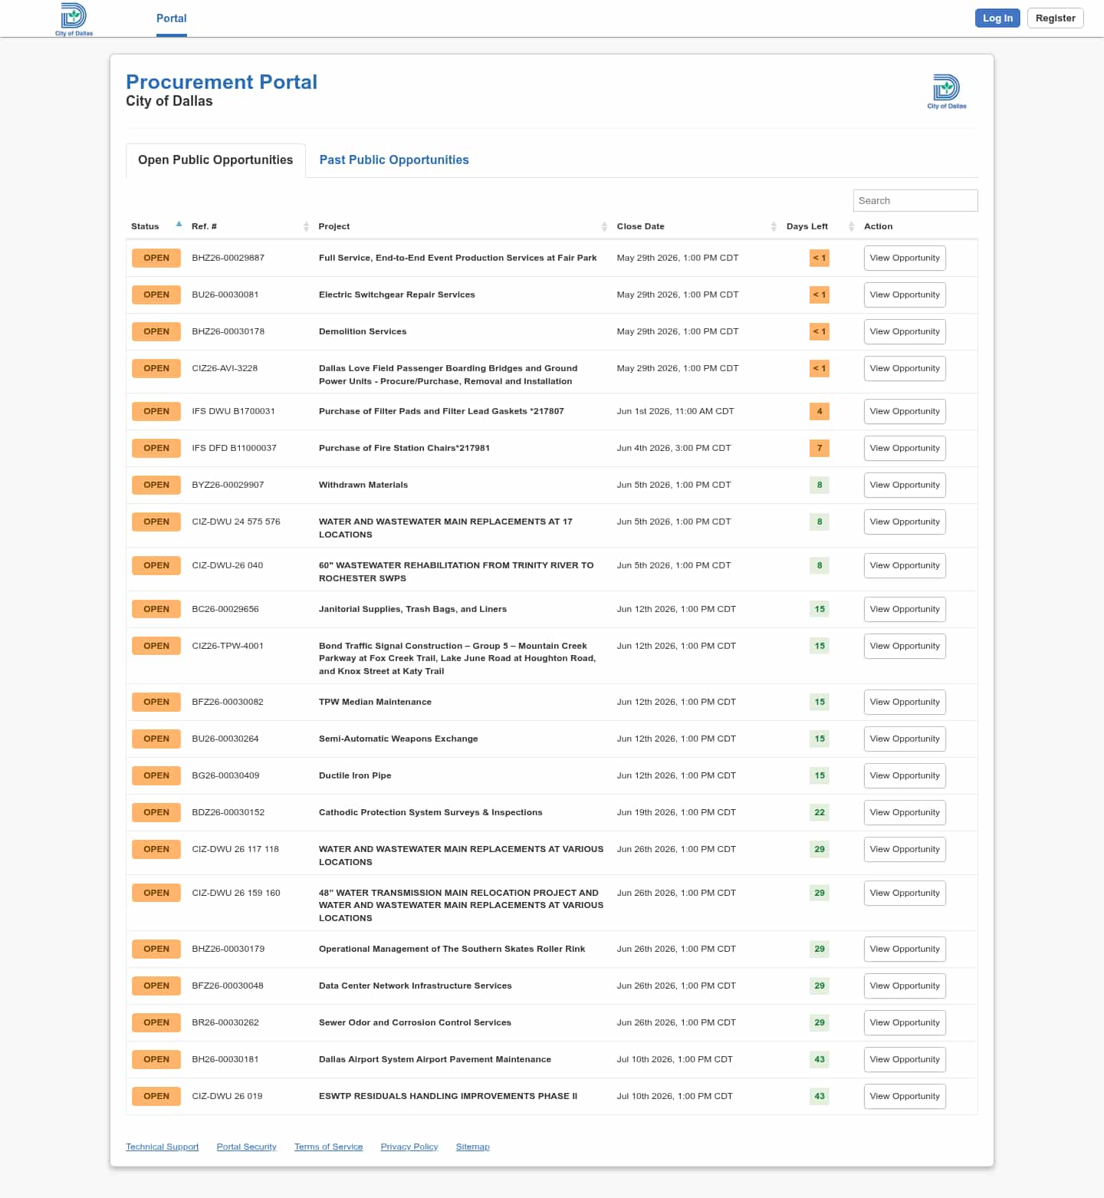View Opportunity for CIZ-DWU 24 575 576
This screenshot has width=1104, height=1198.
click(x=905, y=522)
